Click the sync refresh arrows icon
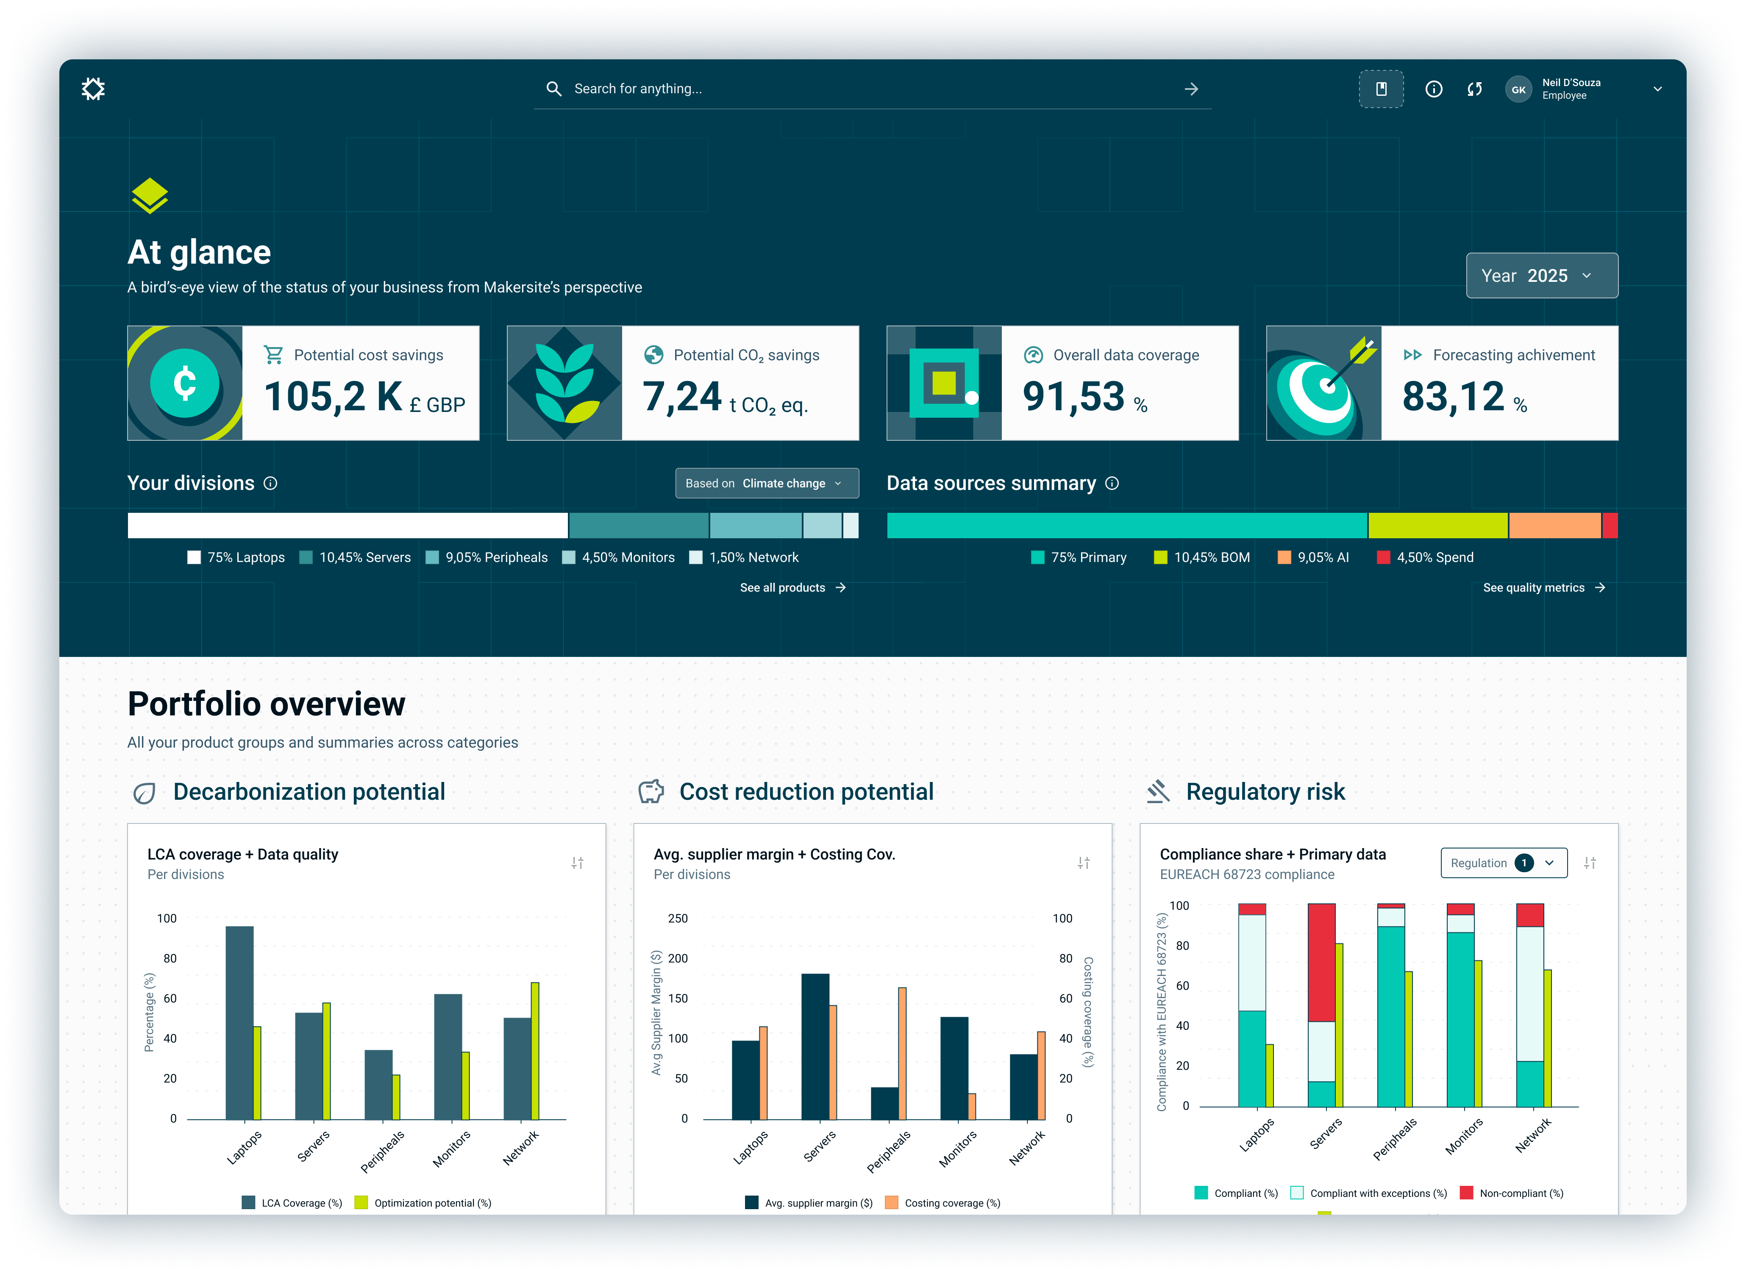This screenshot has height=1274, width=1746. (1474, 89)
